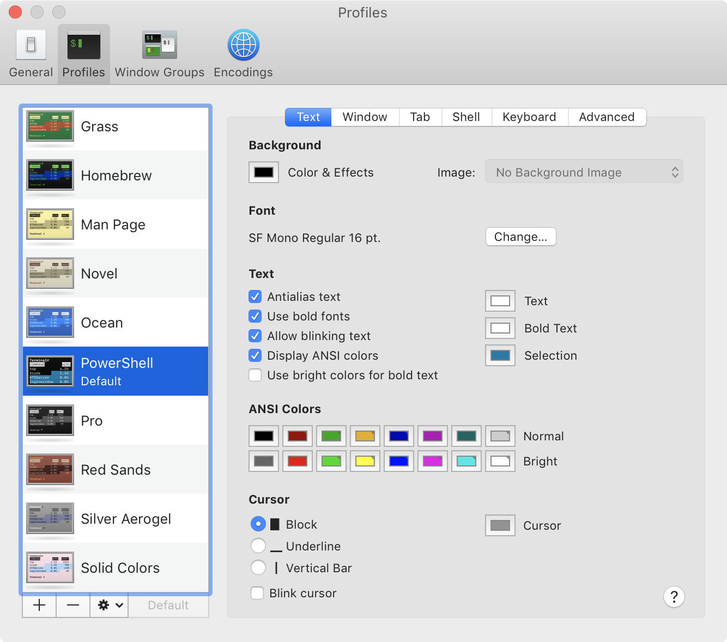Select the Novel profile
Image resolution: width=727 pixels, height=642 pixels.
tap(116, 274)
